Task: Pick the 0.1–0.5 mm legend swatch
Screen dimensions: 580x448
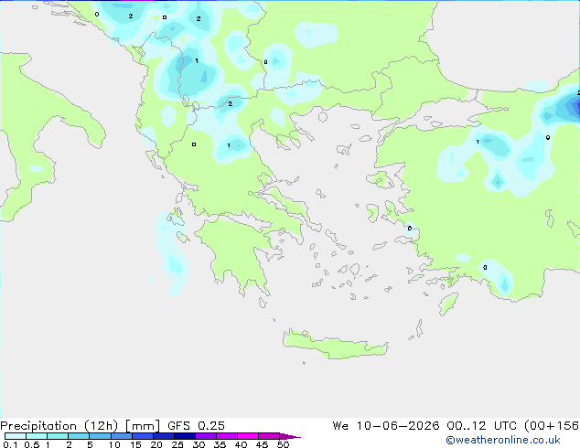Action: point(16,436)
